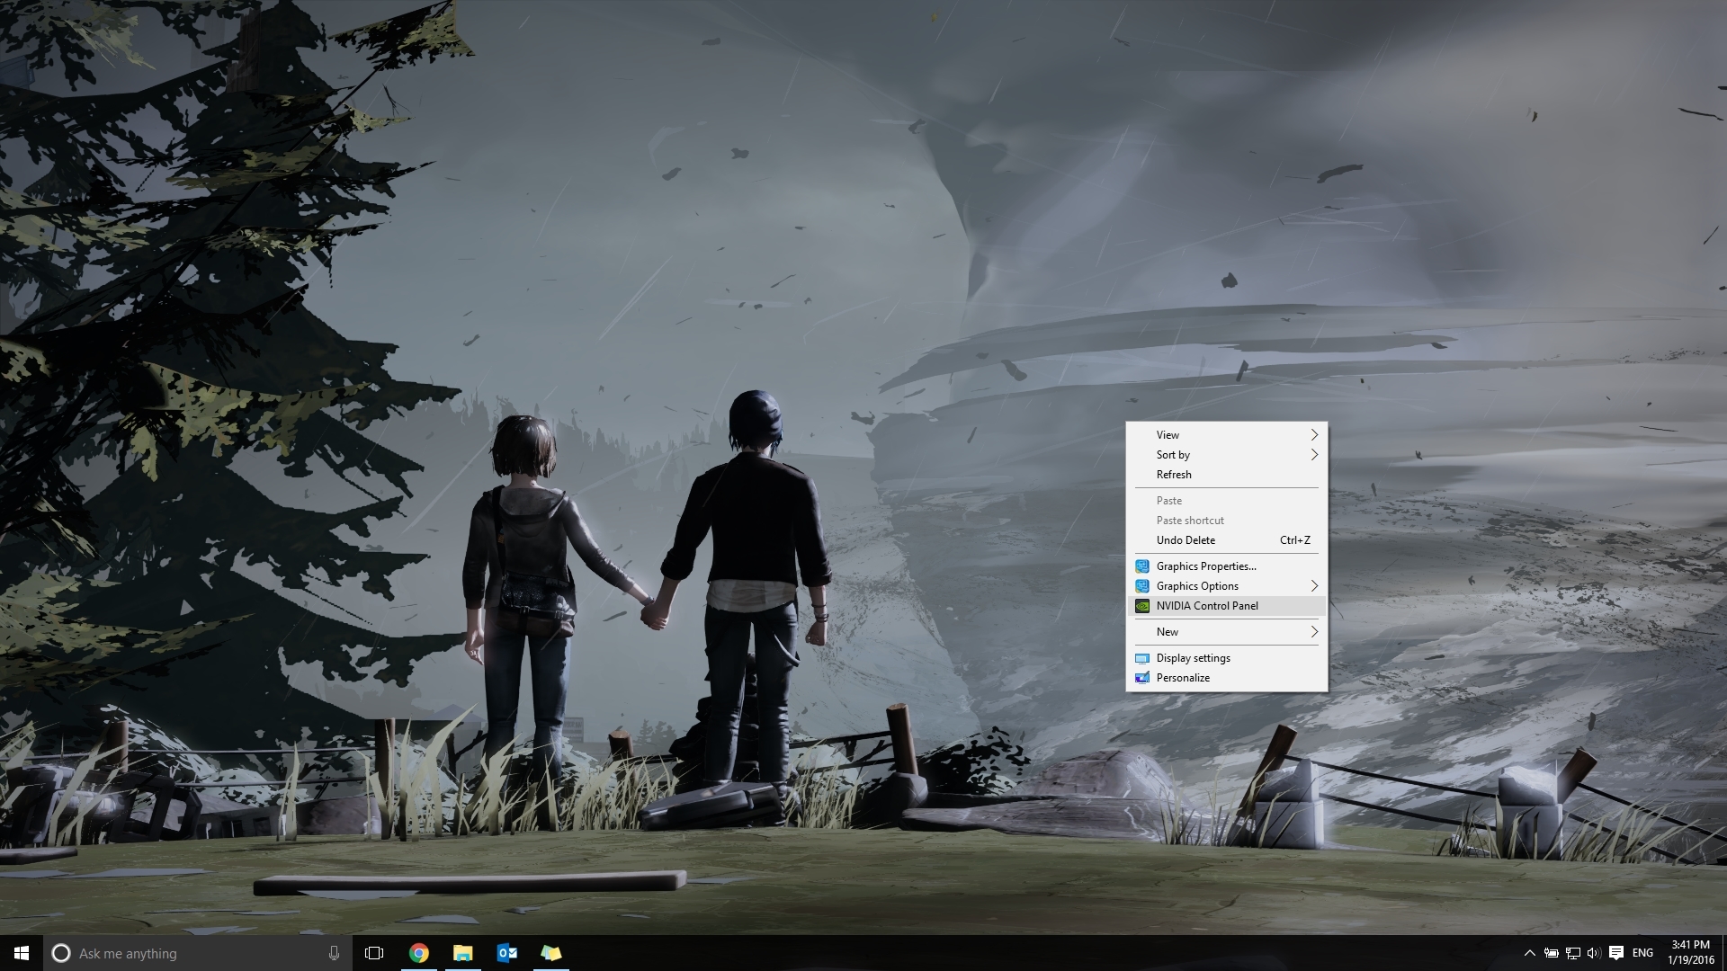
Task: Select Refresh from the context menu
Action: point(1175,474)
